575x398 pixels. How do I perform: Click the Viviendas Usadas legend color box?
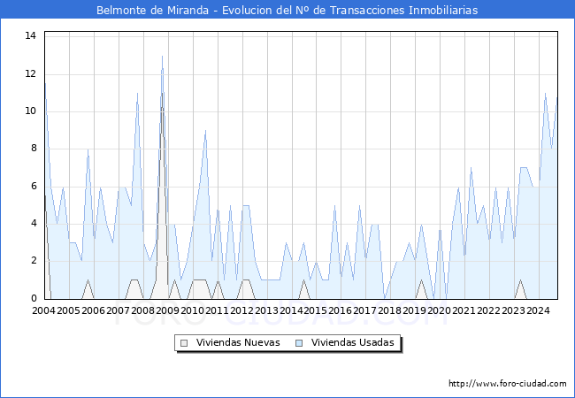(x=300, y=342)
